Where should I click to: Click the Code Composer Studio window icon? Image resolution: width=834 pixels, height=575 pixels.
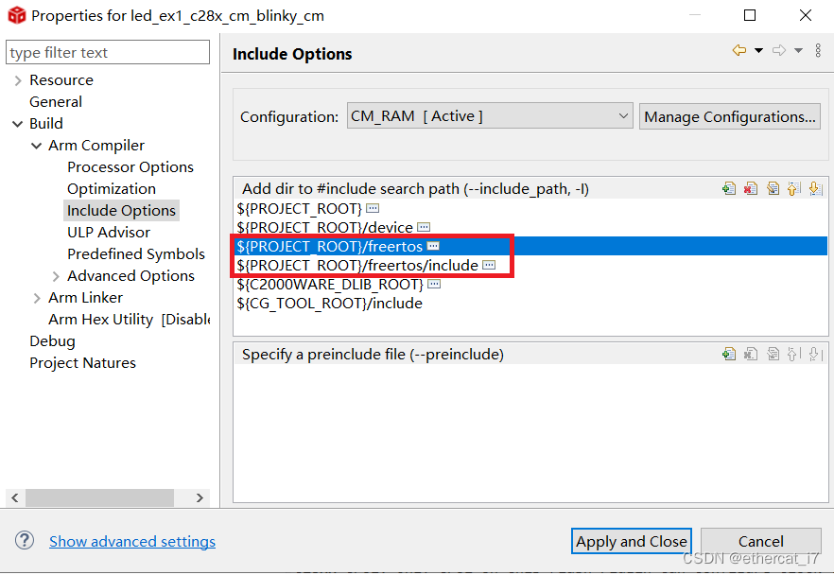(x=16, y=15)
